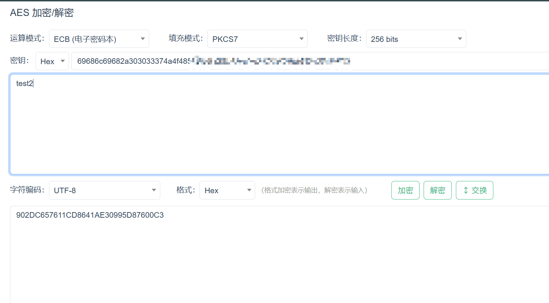Screen dimensions: 549x303
Task: Click the 解密 decrypt button
Action: (x=437, y=190)
